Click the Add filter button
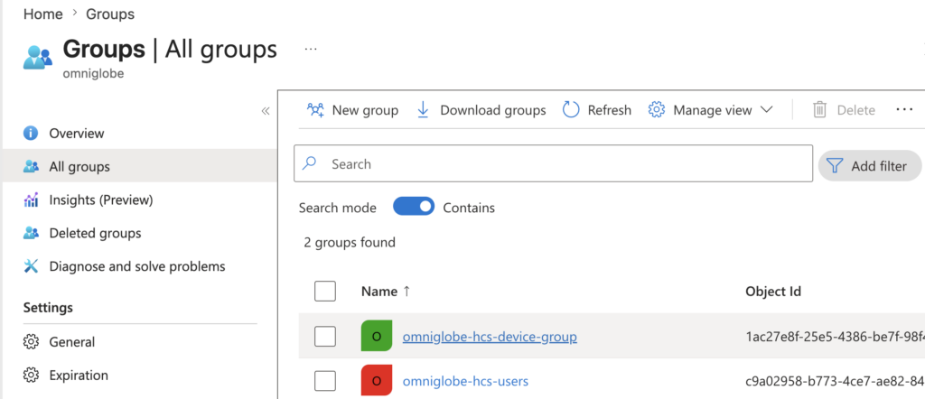925x399 pixels. (869, 166)
